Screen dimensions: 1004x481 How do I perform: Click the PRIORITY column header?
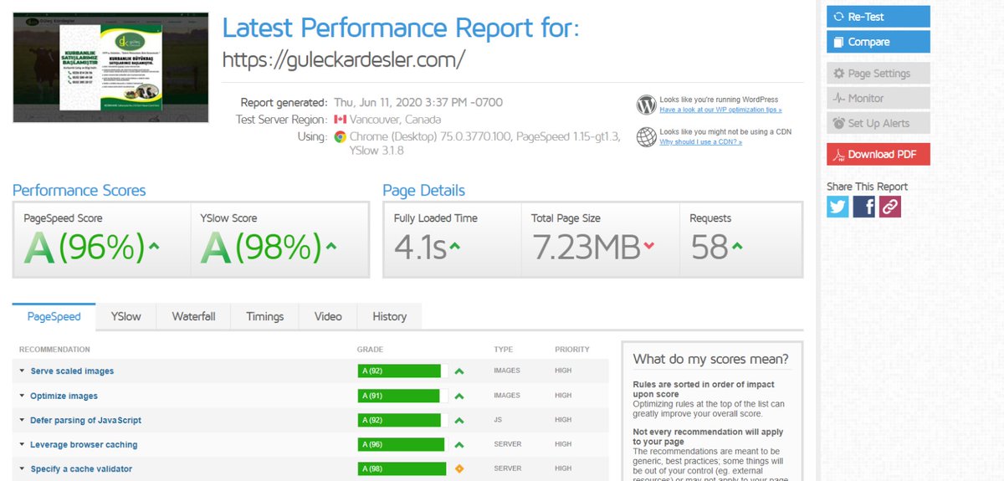coord(571,349)
